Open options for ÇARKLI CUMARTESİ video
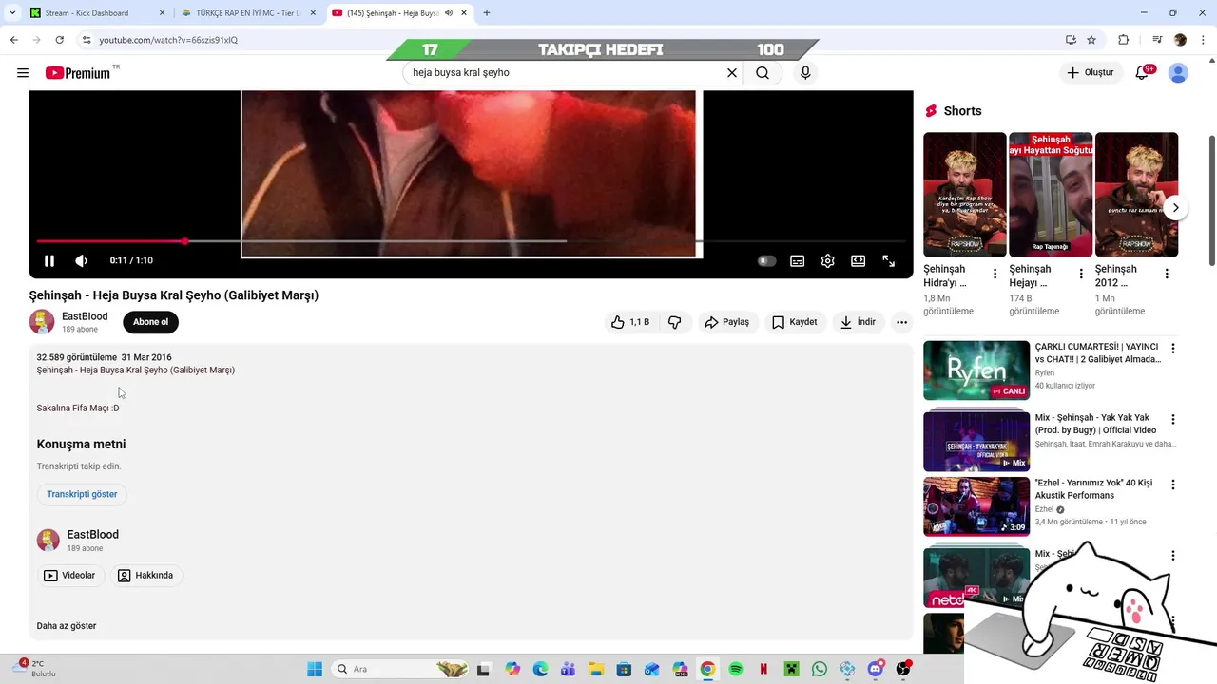 (x=1172, y=349)
